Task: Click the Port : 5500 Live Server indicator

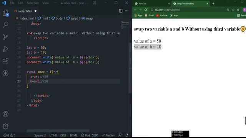Action: (x=90, y=135)
